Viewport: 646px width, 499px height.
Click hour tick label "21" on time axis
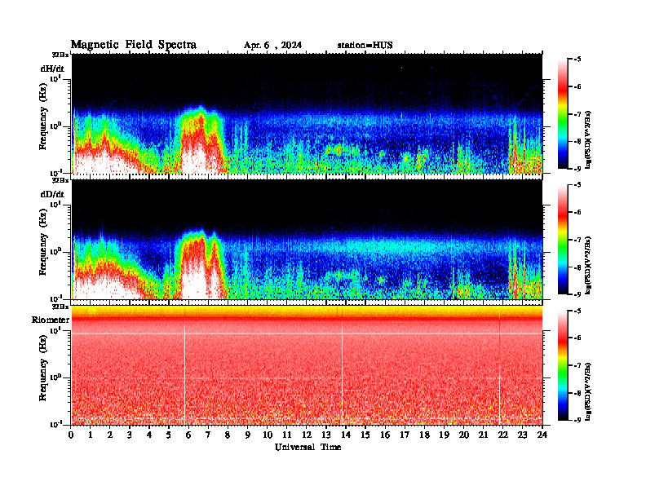point(483,435)
